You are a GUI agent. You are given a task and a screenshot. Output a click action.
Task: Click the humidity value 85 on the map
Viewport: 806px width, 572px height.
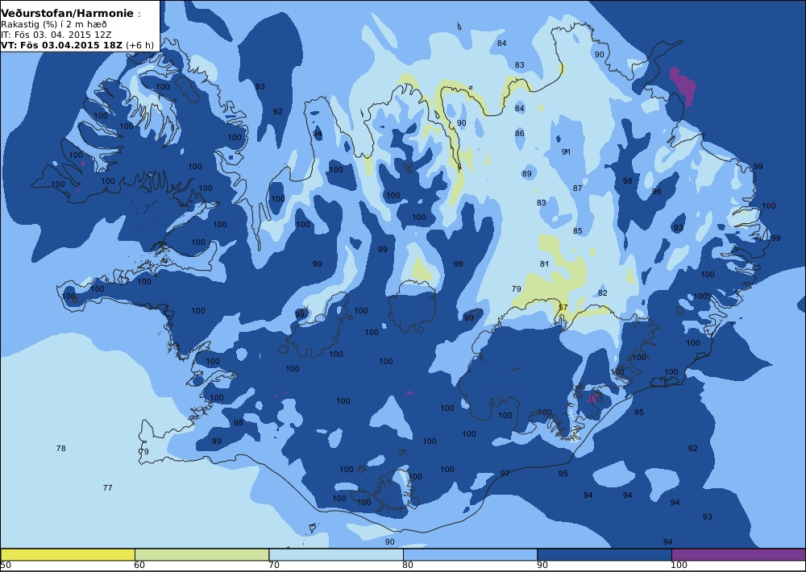point(578,230)
